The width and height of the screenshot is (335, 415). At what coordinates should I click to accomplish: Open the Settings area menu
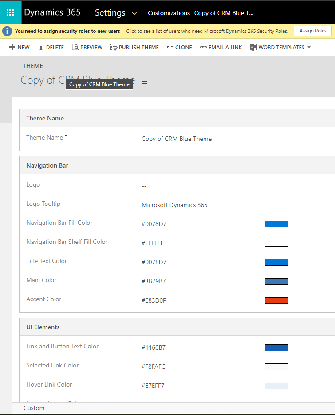pos(110,13)
